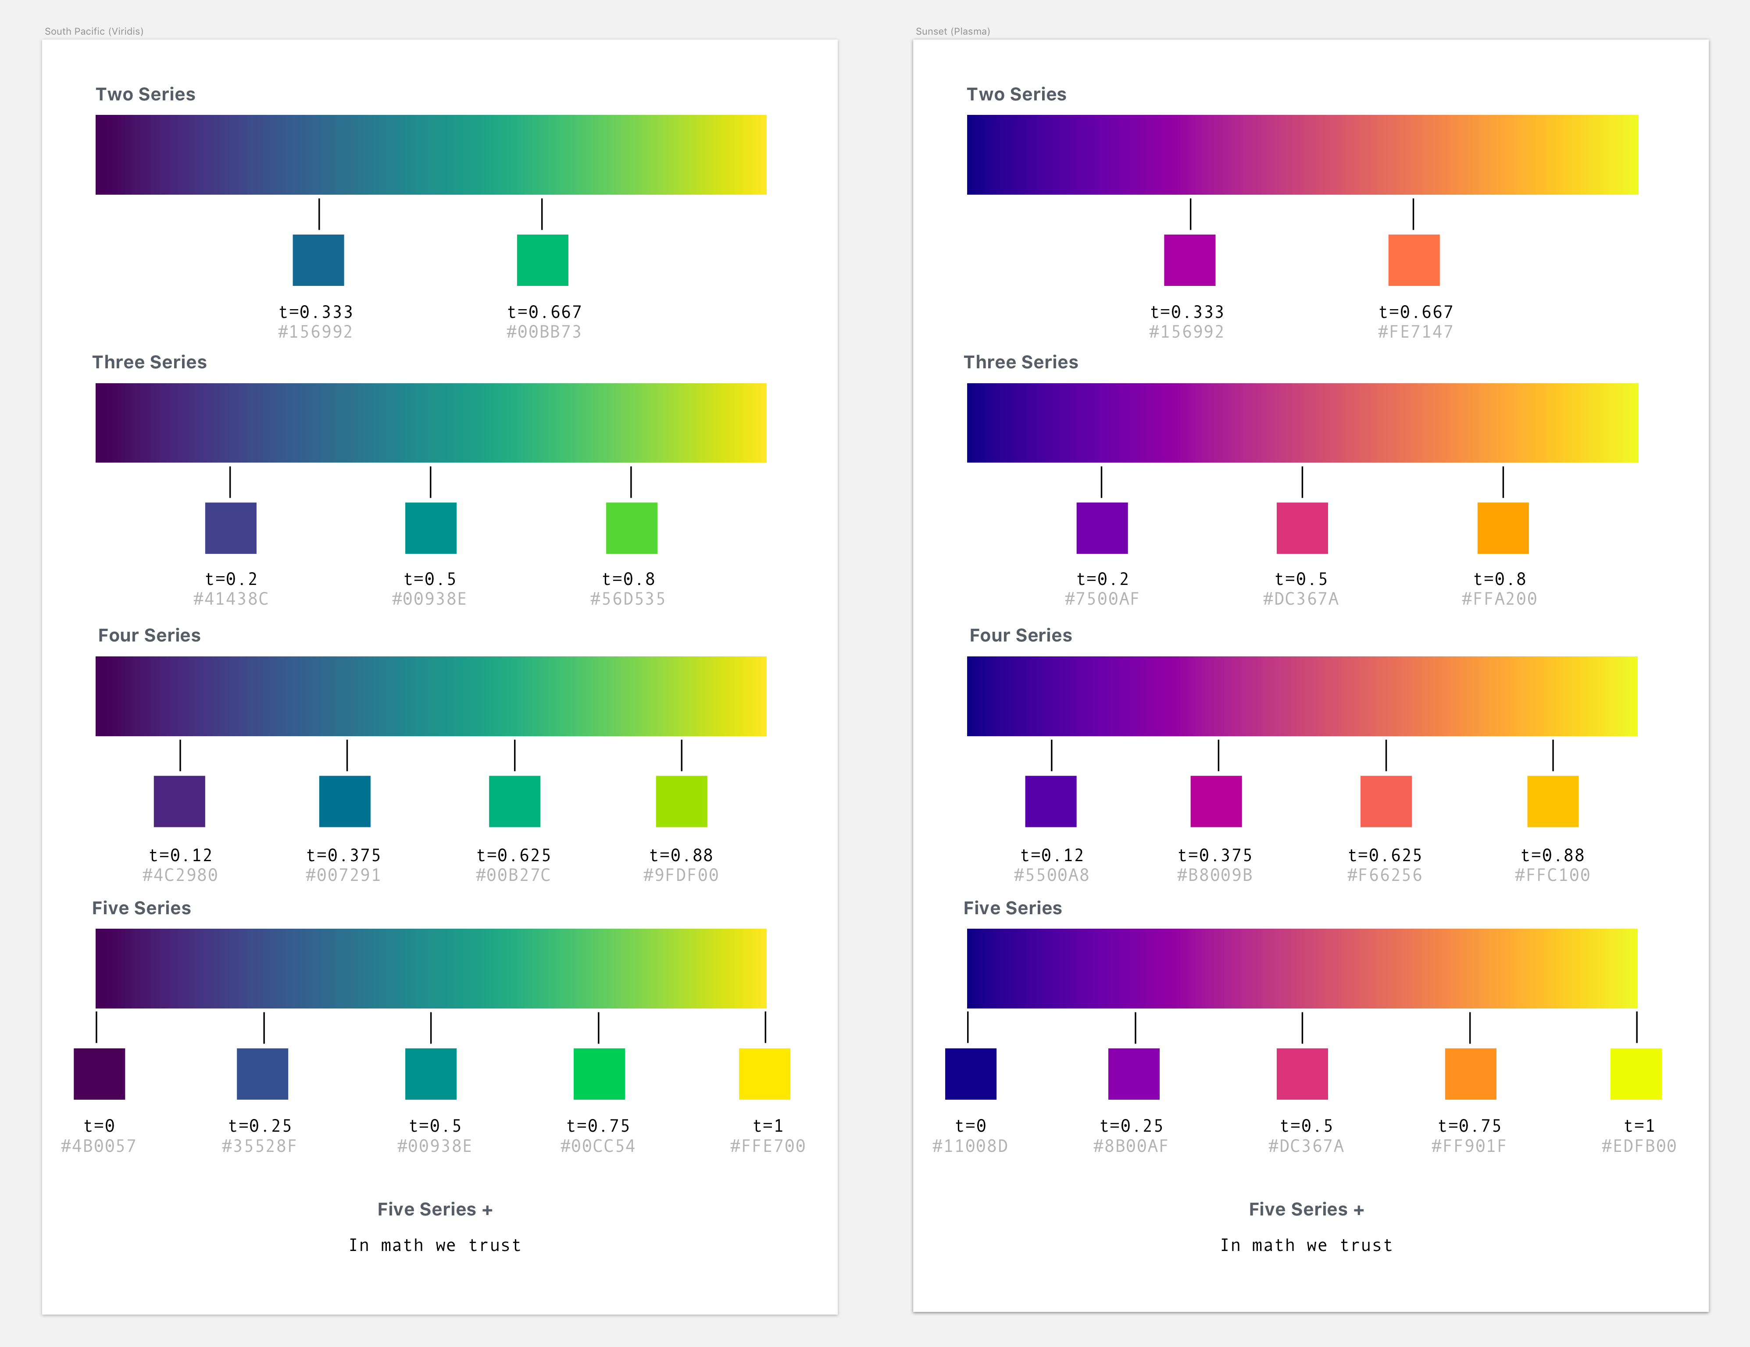This screenshot has height=1347, width=1750.
Task: Click the #007291 teal swatch
Action: pyautogui.click(x=345, y=801)
